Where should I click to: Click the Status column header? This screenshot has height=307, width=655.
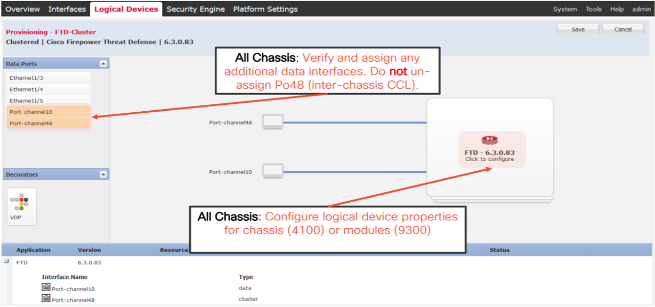[x=499, y=250]
